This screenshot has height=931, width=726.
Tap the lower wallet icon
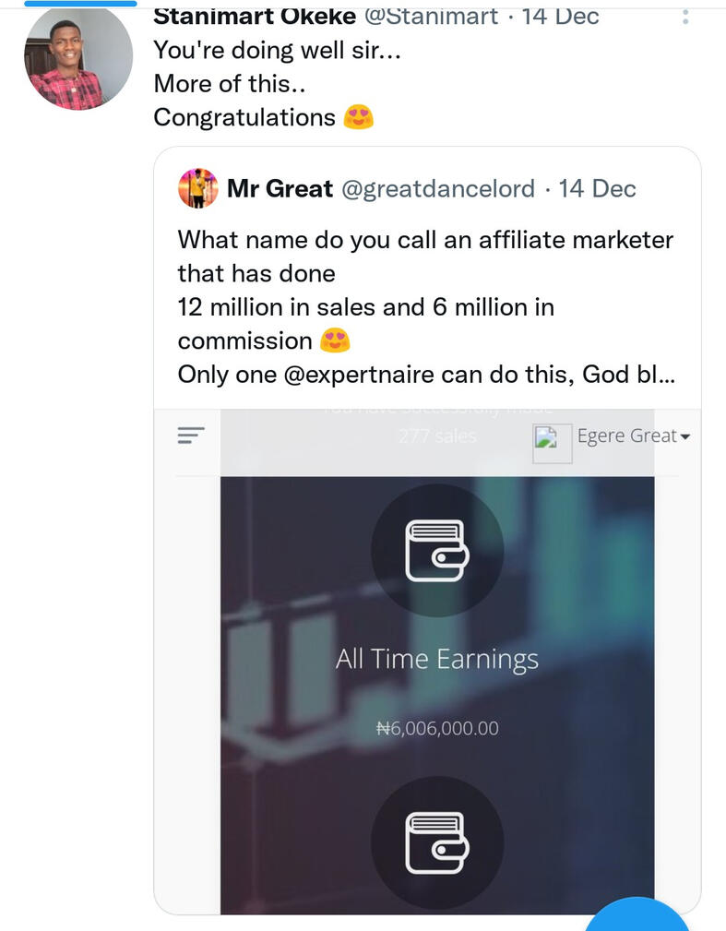(437, 842)
